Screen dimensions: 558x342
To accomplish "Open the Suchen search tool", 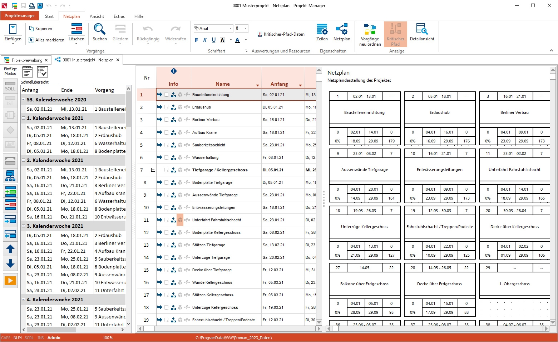I will point(99,32).
